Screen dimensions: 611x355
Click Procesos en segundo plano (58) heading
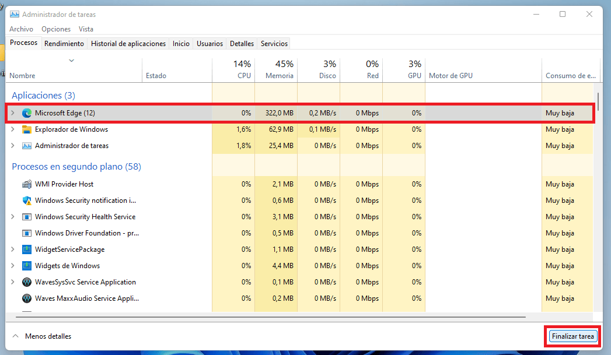(76, 167)
